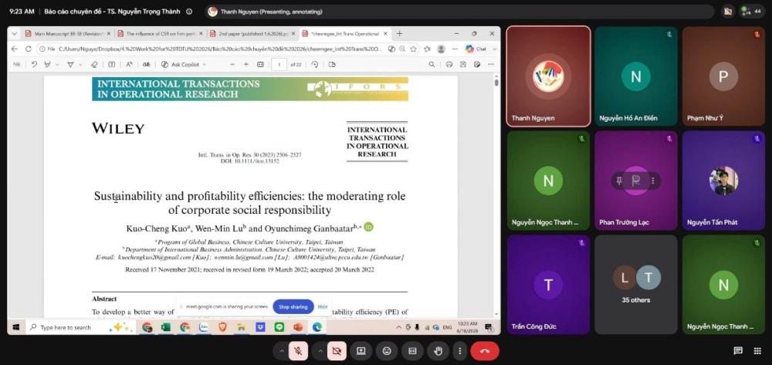The width and height of the screenshot is (772, 365).
Task: Open PowerPoint from the taskbar
Action: coord(298,327)
